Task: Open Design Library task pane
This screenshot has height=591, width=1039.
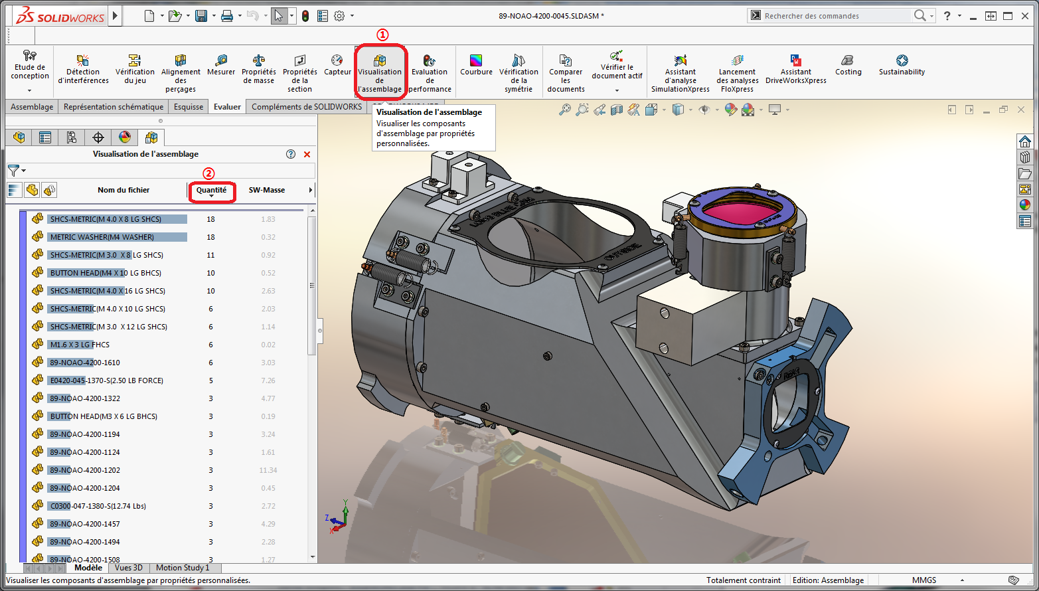Action: (x=1025, y=157)
